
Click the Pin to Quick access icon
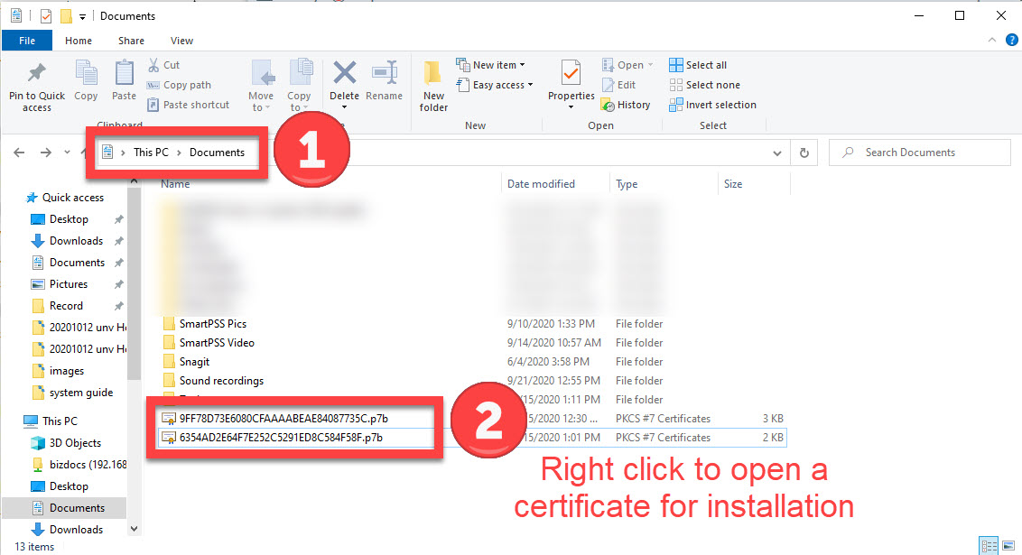37,74
